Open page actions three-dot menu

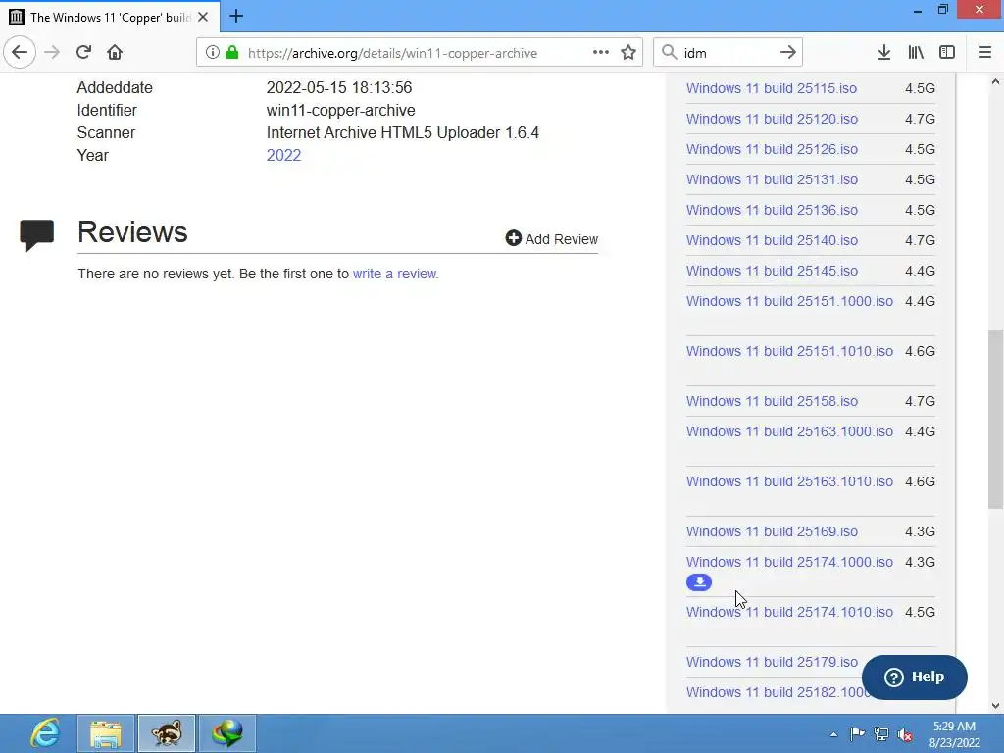coord(601,53)
